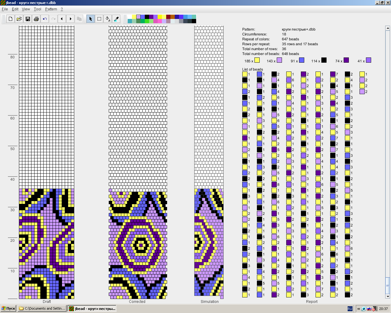391x313 pixels.
Task: Open the File menu
Action: (x=5, y=9)
